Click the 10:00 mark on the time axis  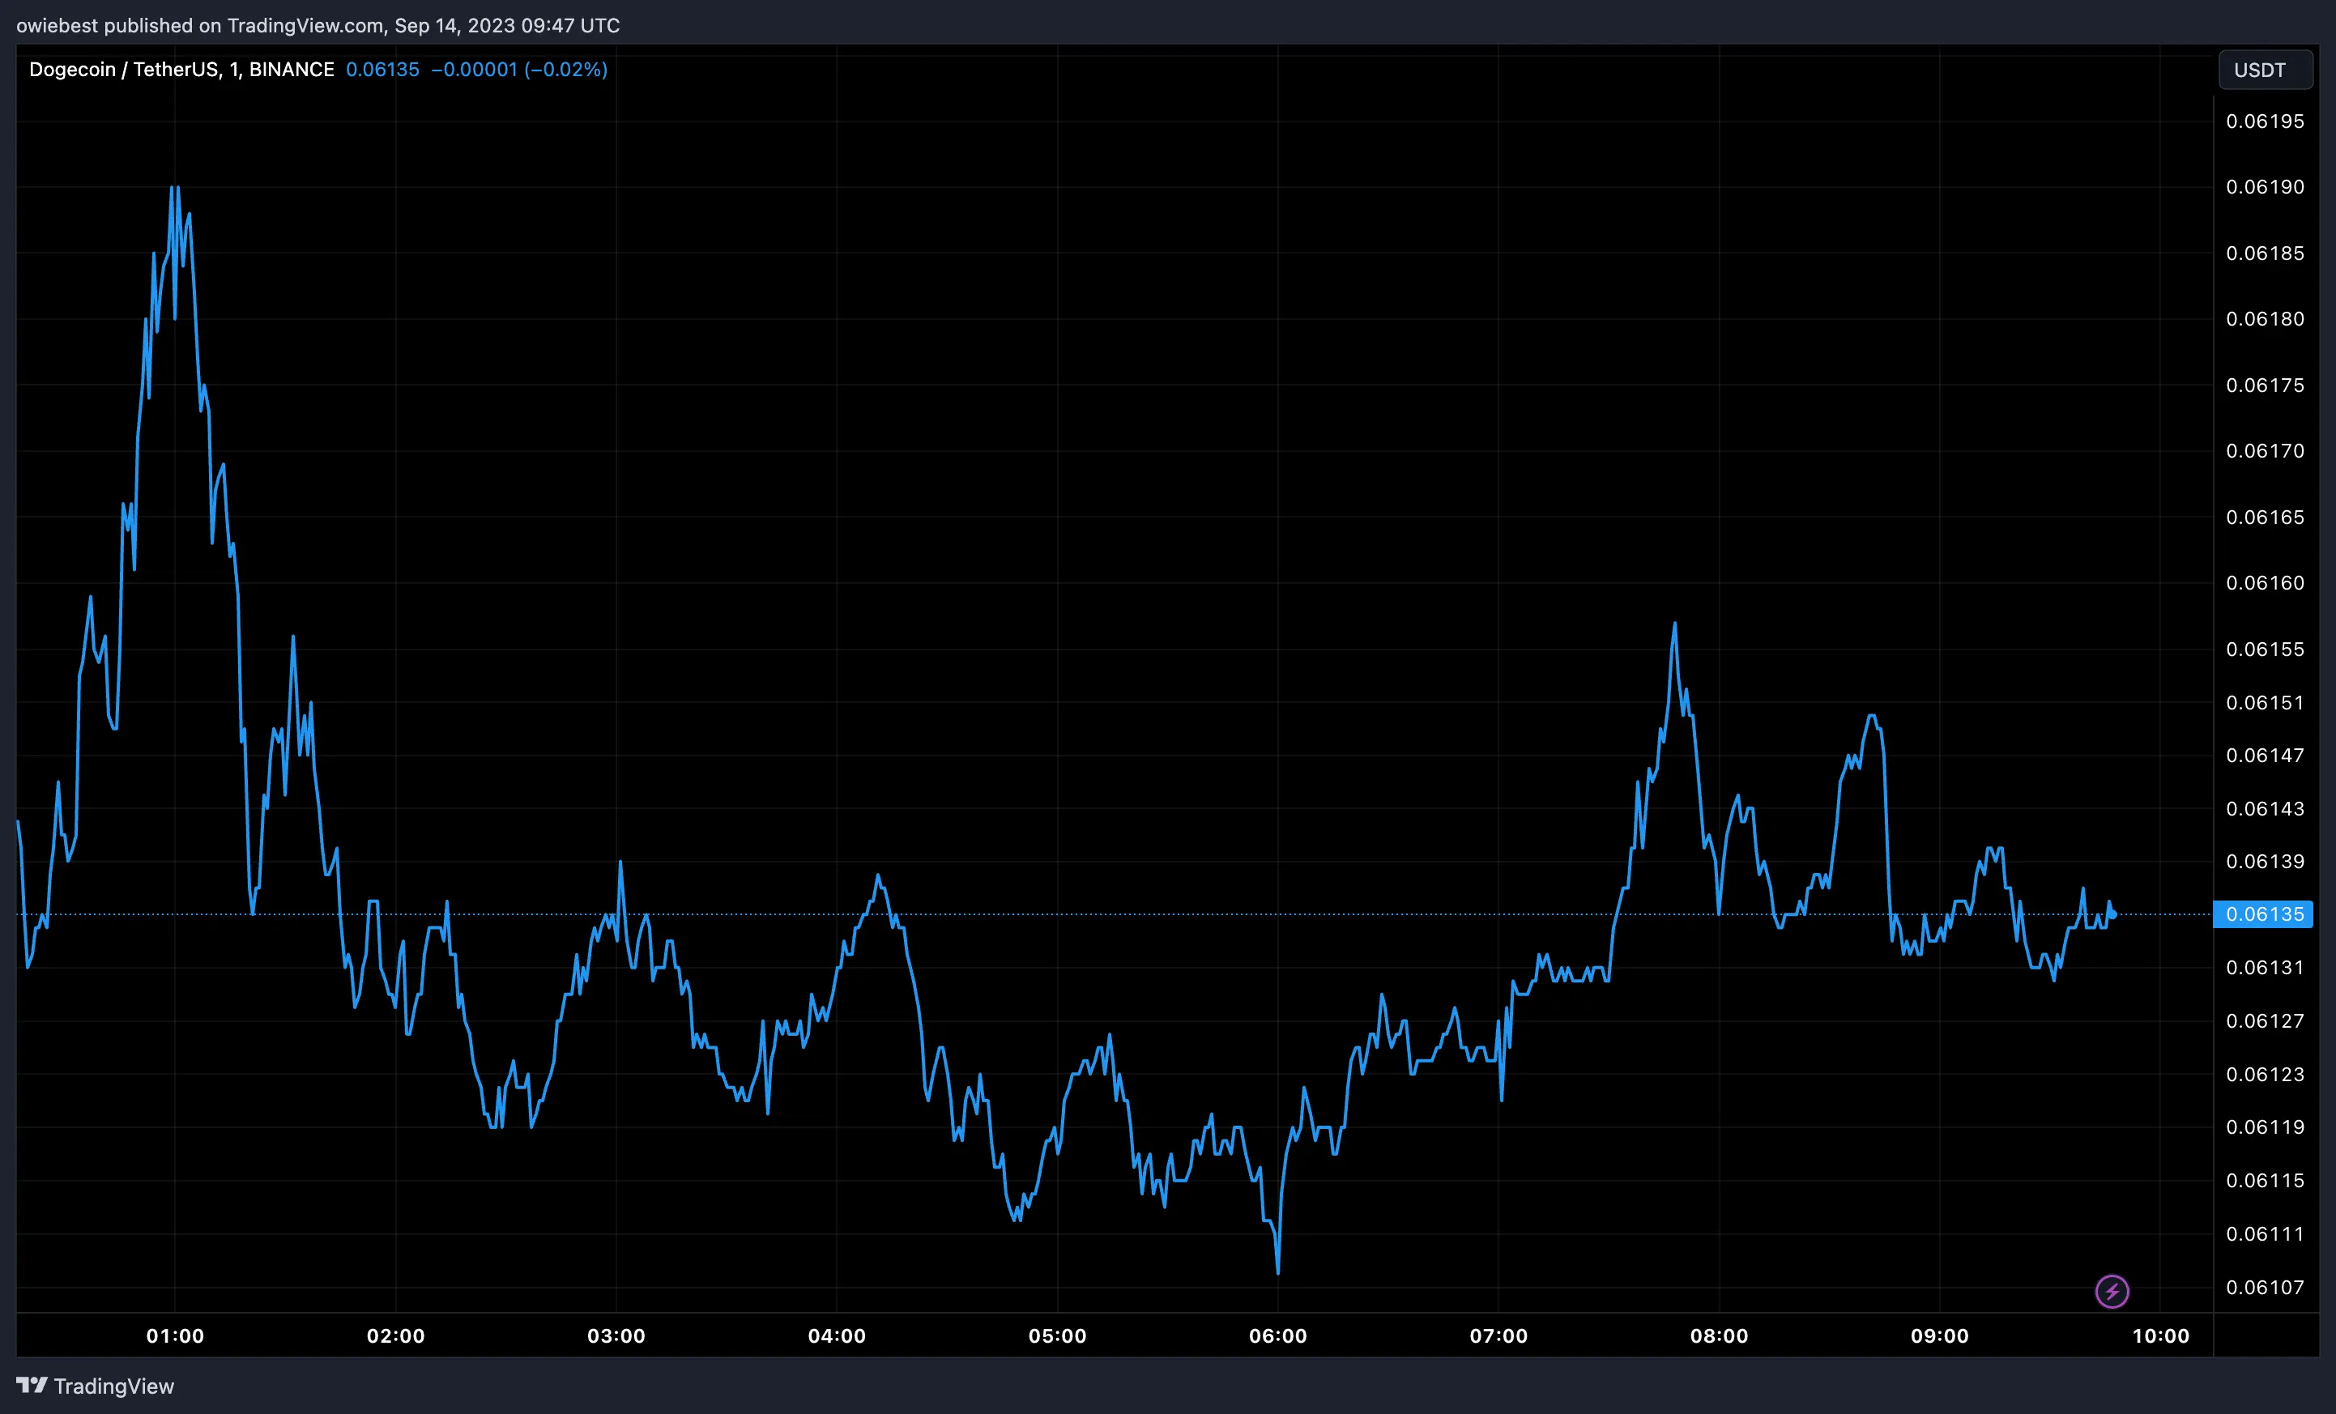(x=2160, y=1336)
